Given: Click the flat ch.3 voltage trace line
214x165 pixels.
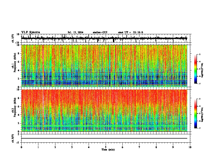Looking at the screenshot, I should click(104, 138).
